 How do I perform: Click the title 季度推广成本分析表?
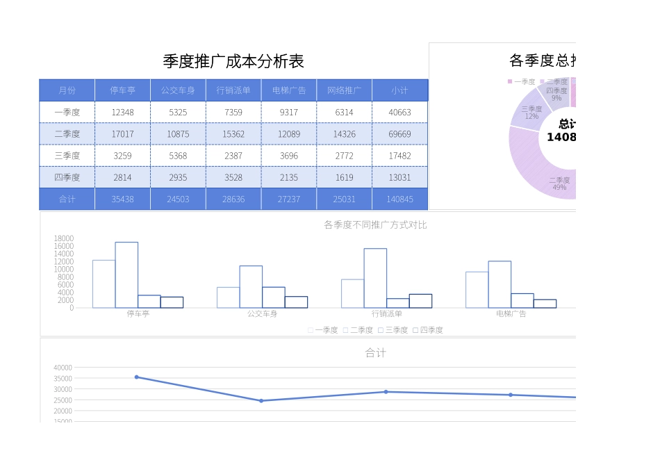click(x=232, y=62)
